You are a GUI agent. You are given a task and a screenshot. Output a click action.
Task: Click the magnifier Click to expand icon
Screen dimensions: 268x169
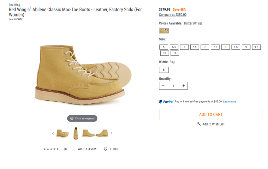72,118
